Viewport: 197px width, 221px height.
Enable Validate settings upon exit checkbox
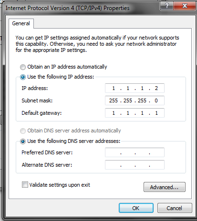[x=25, y=185]
